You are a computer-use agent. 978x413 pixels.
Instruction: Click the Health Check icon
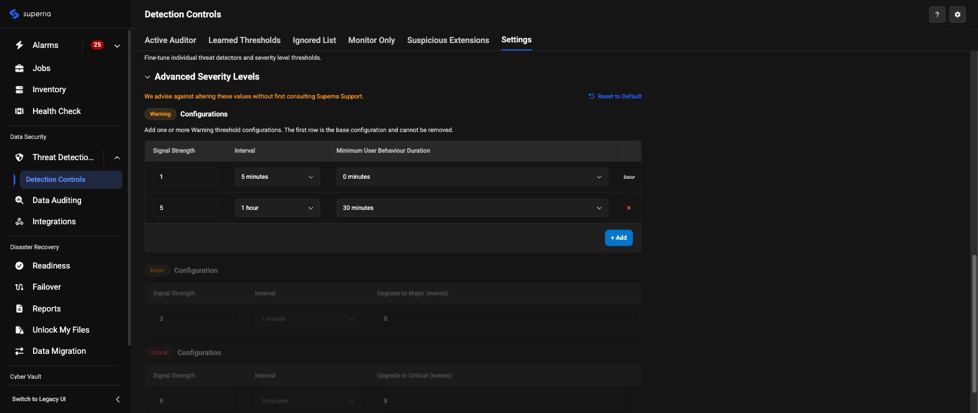[19, 111]
